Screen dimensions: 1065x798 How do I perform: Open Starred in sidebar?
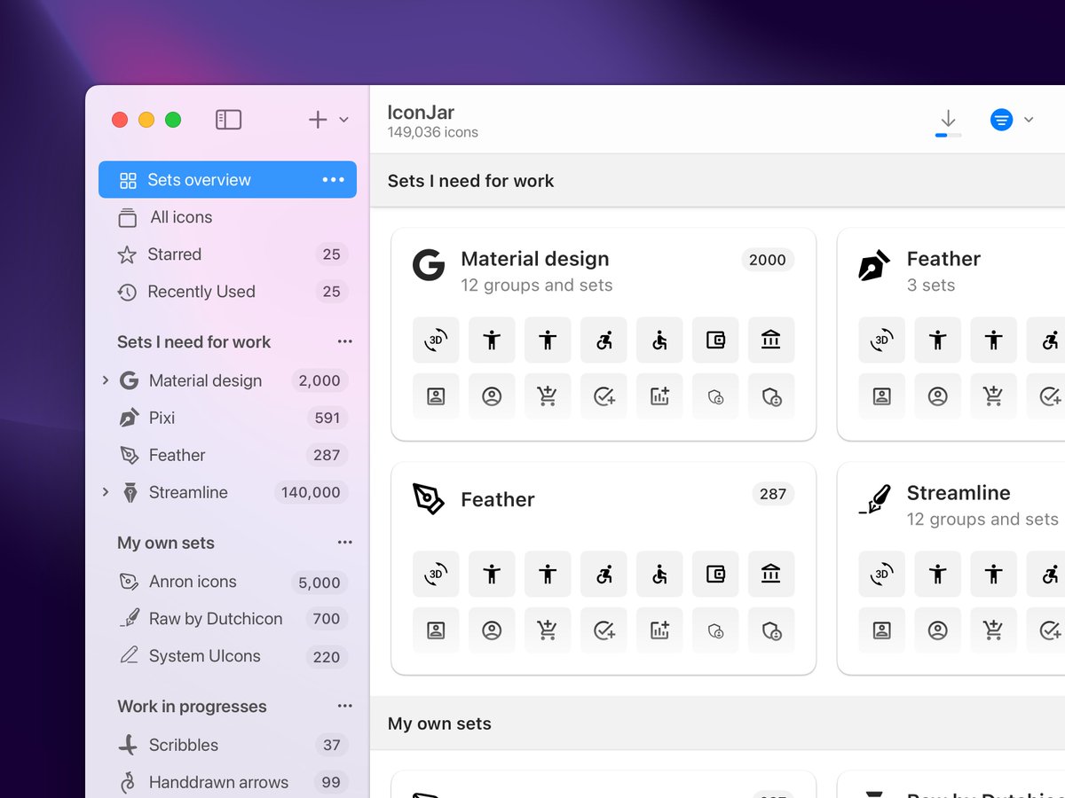pyautogui.click(x=227, y=254)
